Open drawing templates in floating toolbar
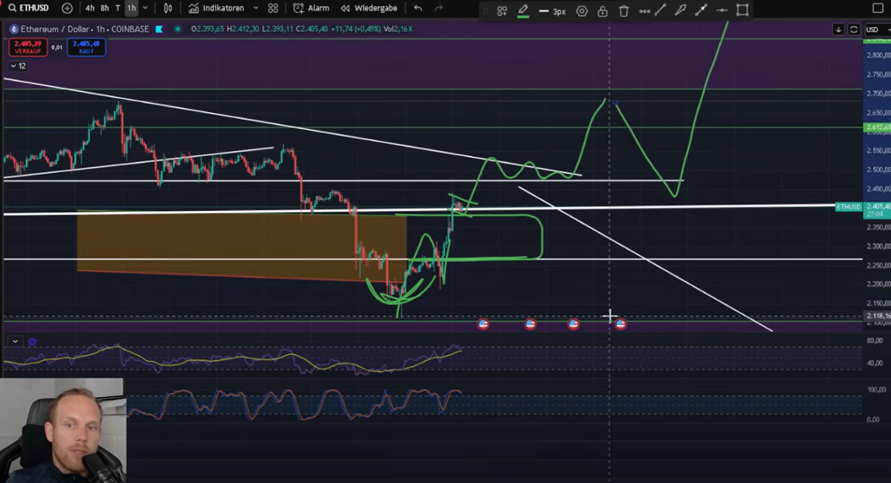Viewport: 891px width, 483px height. tap(502, 11)
